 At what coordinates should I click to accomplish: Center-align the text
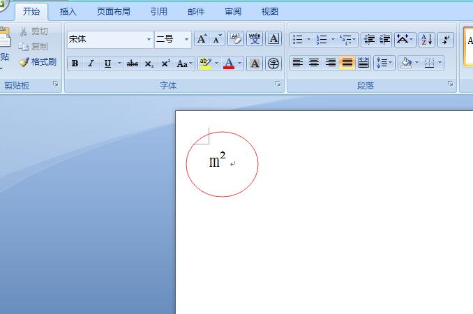pyautogui.click(x=314, y=63)
